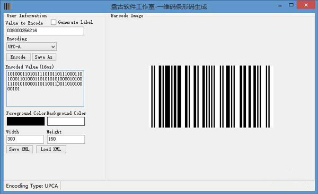Close the barcode generator window
Image resolution: width=318 pixels, height=194 pixels.
click(306, 5)
